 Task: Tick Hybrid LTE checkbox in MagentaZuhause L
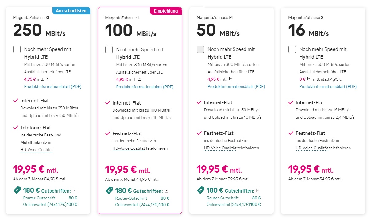point(109,49)
